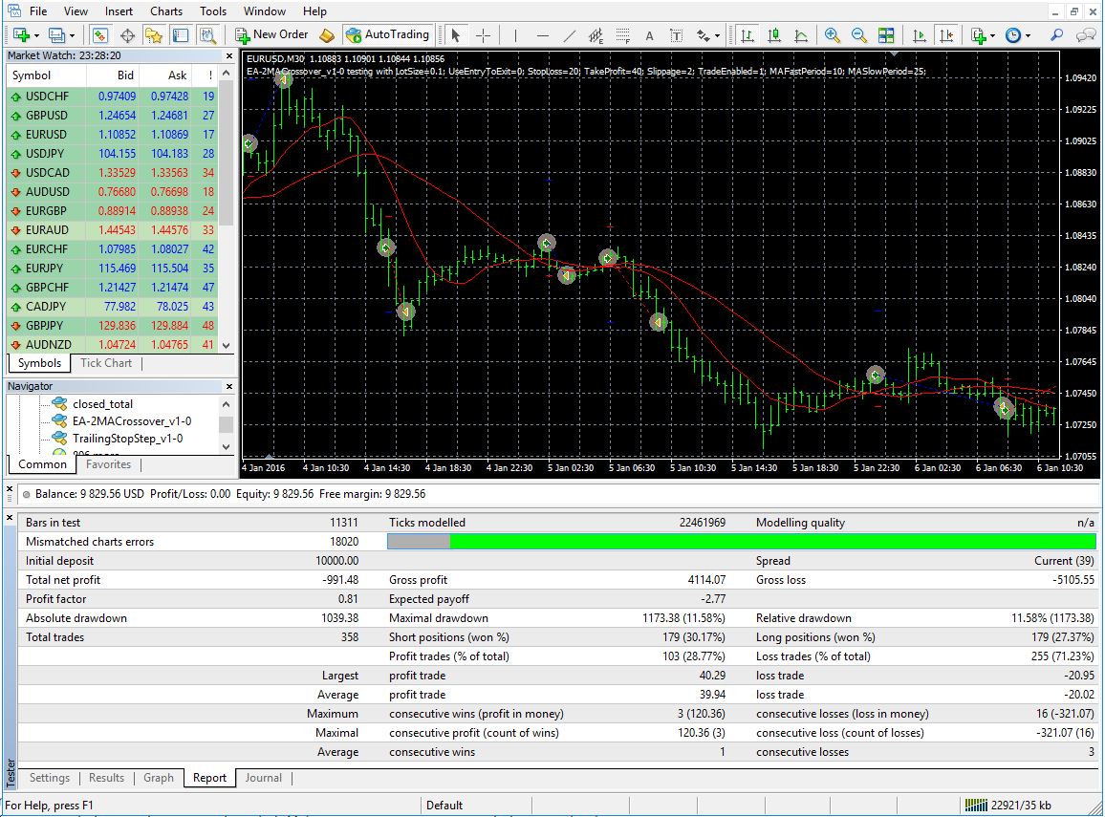
Task: Click the New Order icon
Action: pos(272,34)
